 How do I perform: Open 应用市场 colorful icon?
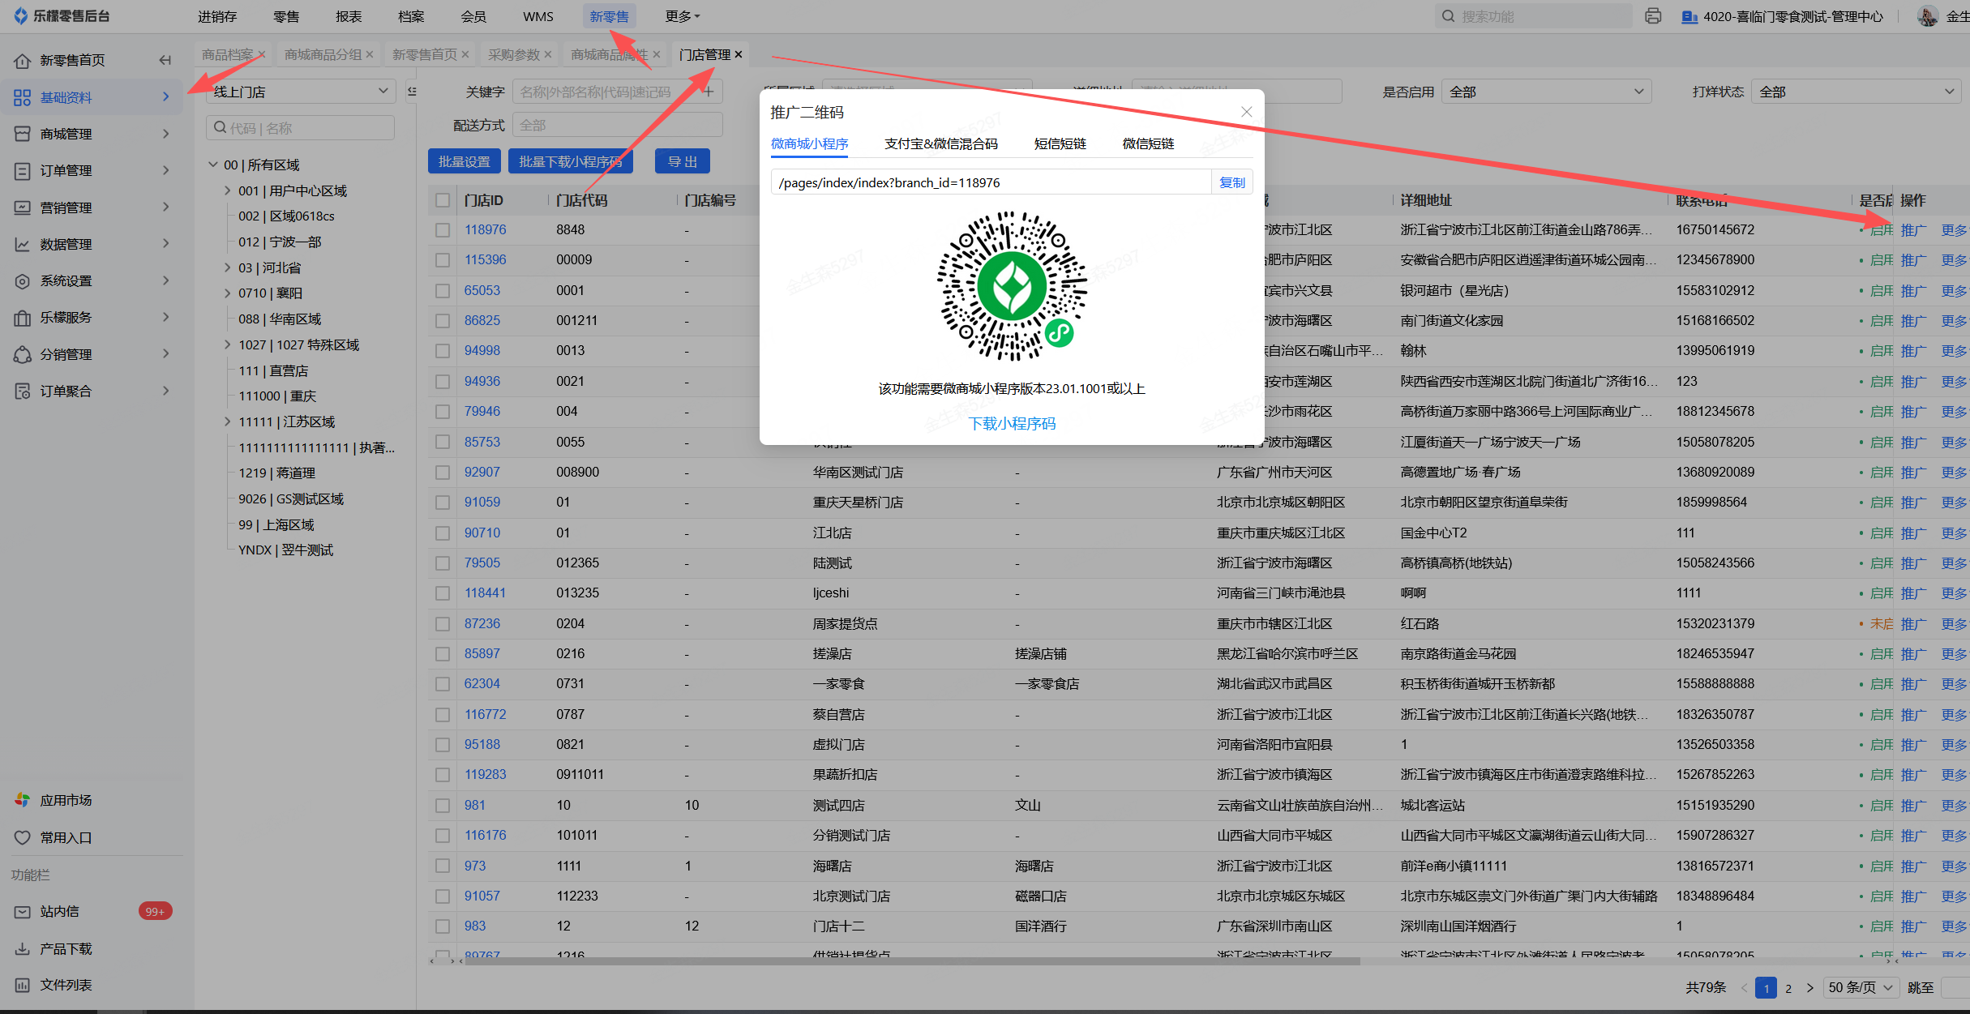click(23, 800)
